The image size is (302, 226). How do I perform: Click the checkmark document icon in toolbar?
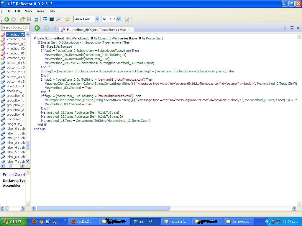[127, 19]
